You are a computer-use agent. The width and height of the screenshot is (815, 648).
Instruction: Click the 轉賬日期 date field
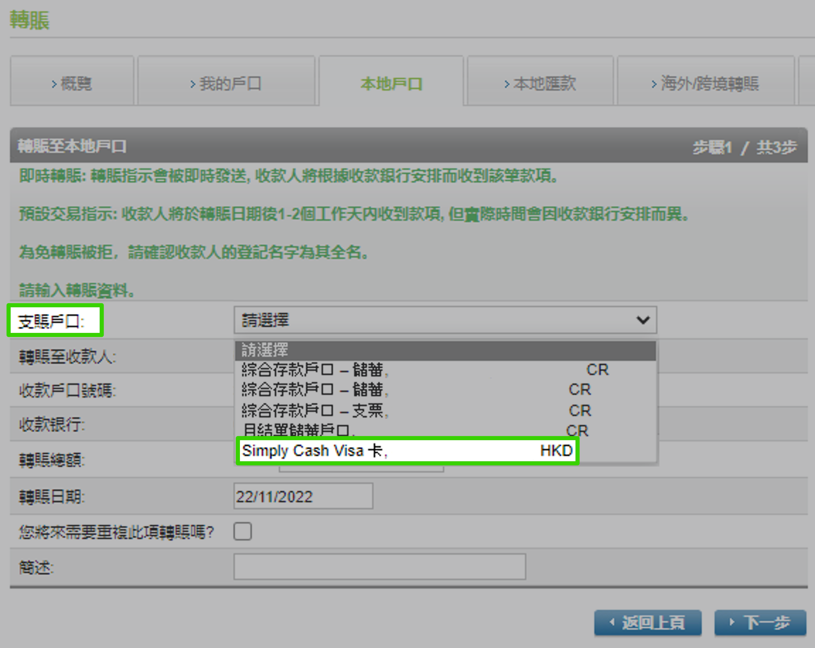point(303,496)
